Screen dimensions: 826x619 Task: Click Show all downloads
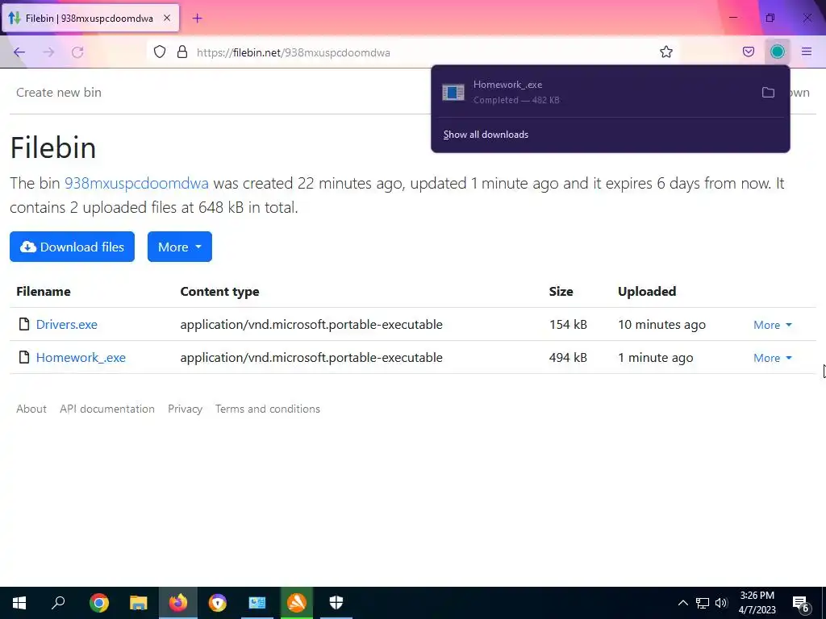tap(486, 135)
